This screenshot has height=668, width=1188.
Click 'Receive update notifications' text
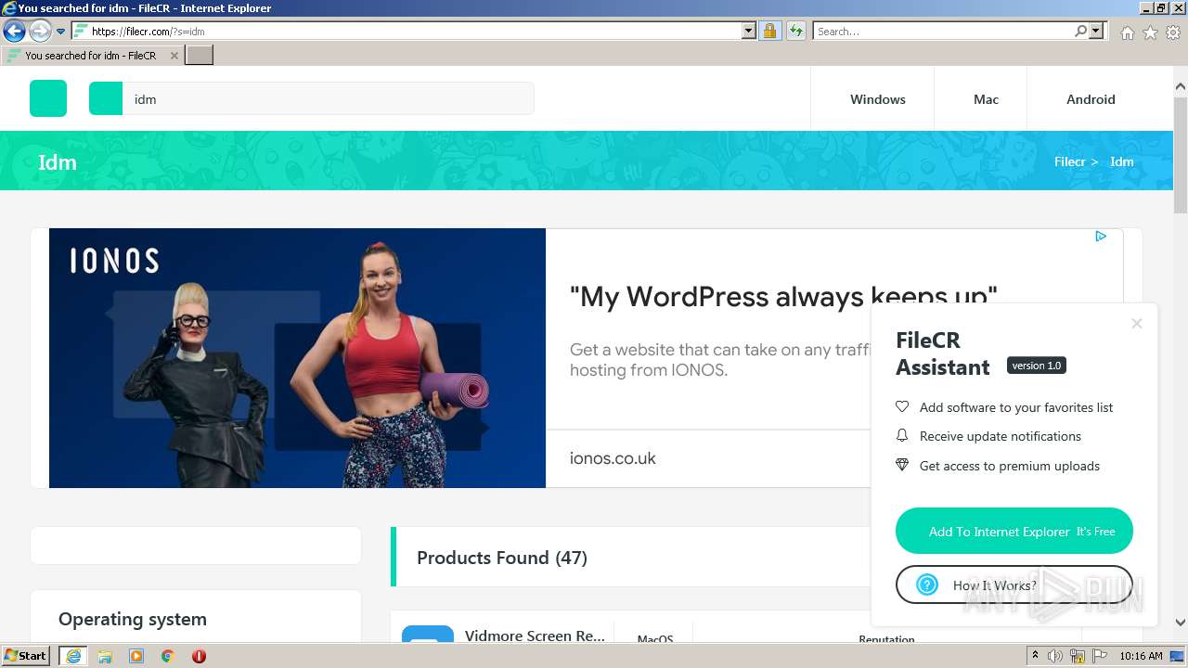[x=1001, y=436]
